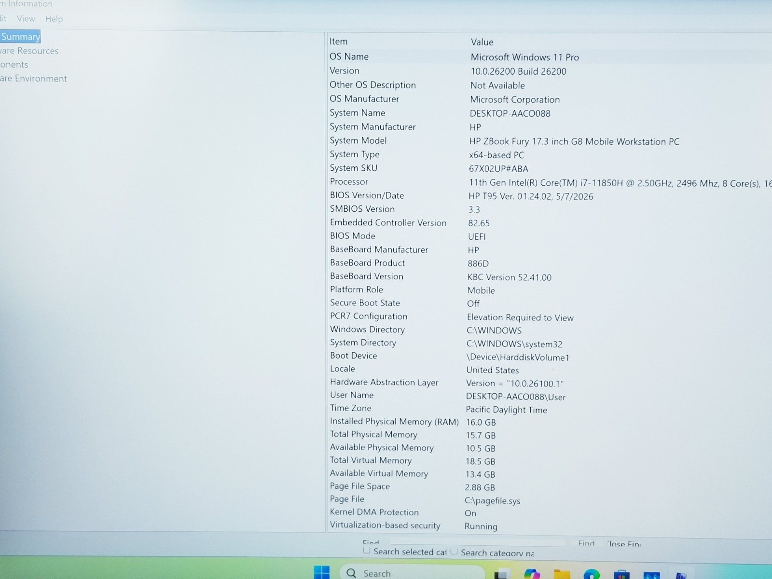Screen dimensions: 772x579
Task: Launch Copilot from the taskbar
Action: tap(532, 574)
